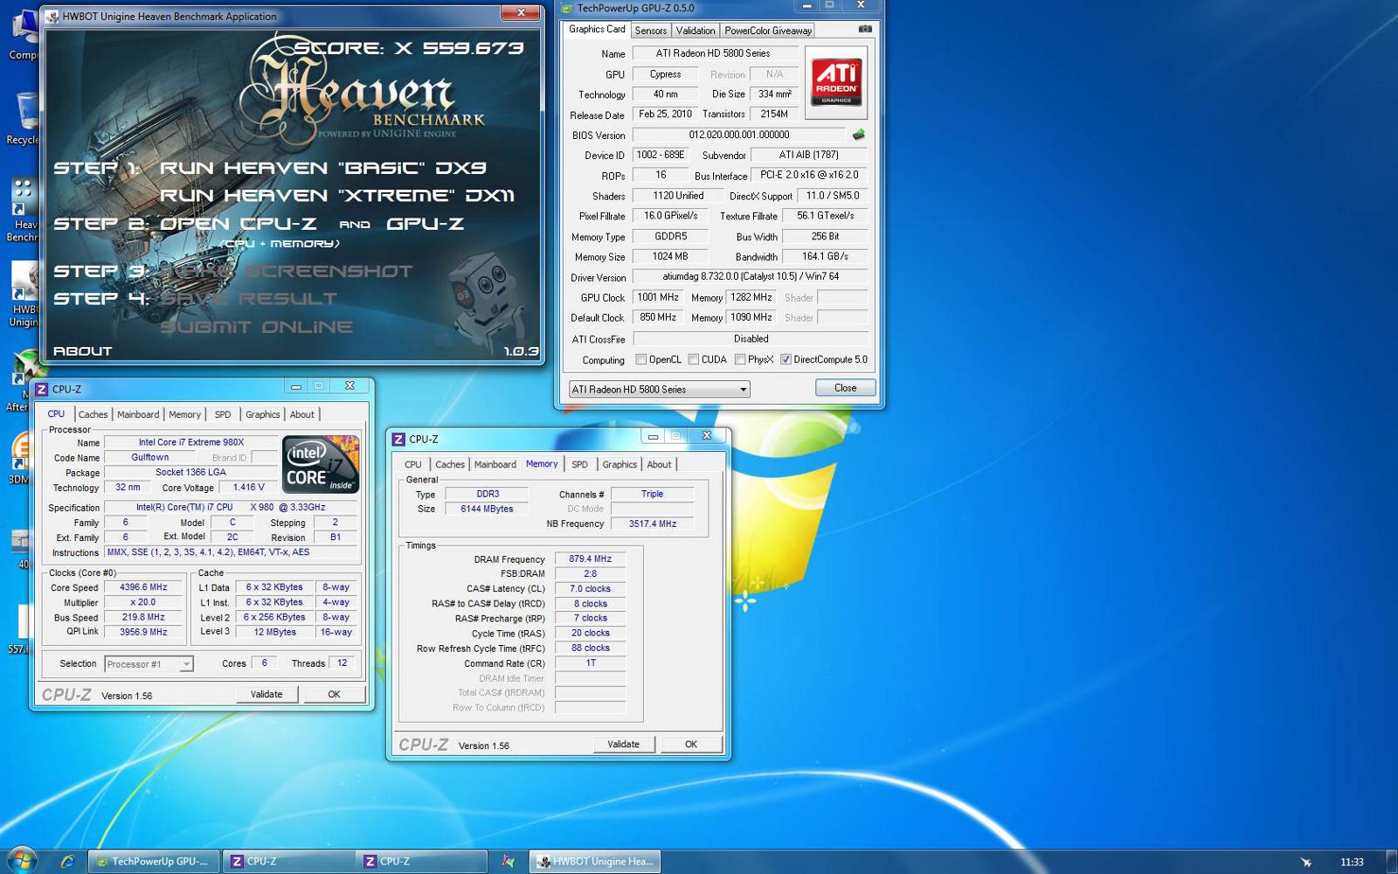Screen dimensions: 1398x874
Task: Click the Close button in GPU-Z
Action: pyautogui.click(x=845, y=388)
